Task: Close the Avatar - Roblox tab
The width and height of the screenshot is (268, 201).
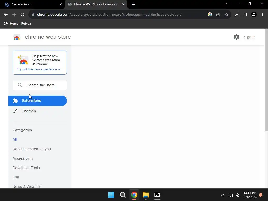Action: (x=61, y=4)
